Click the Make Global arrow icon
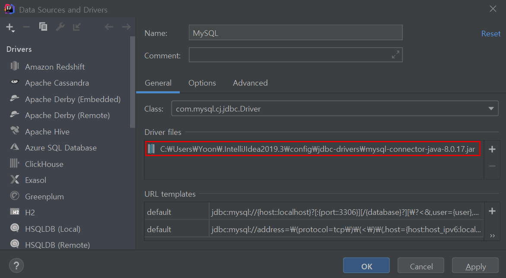506x278 pixels. tap(77, 27)
